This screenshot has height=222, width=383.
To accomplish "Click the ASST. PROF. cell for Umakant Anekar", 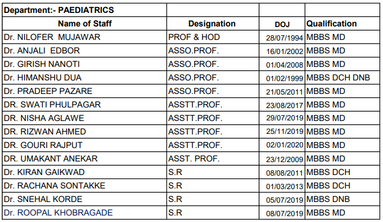I will point(213,159).
